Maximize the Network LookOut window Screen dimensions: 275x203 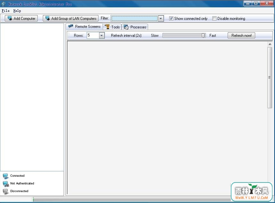click(x=256, y=3)
